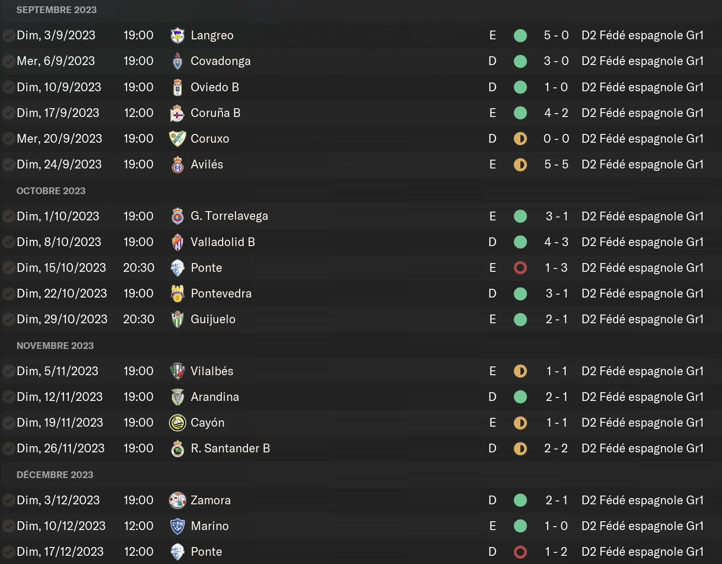Toggle the check mark beside 1/10/2023 fixture
The height and width of the screenshot is (564, 722).
point(8,216)
